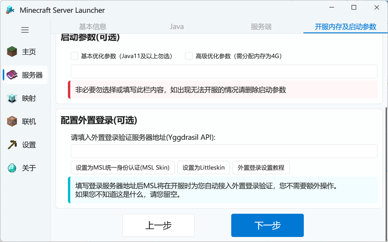Click the 设置为Littleskin button
The height and width of the screenshot is (242, 388).
(204, 168)
